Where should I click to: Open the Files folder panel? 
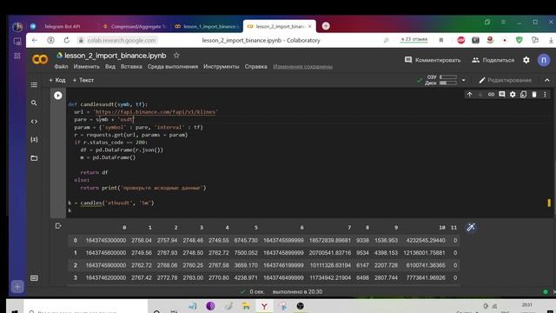(x=34, y=158)
